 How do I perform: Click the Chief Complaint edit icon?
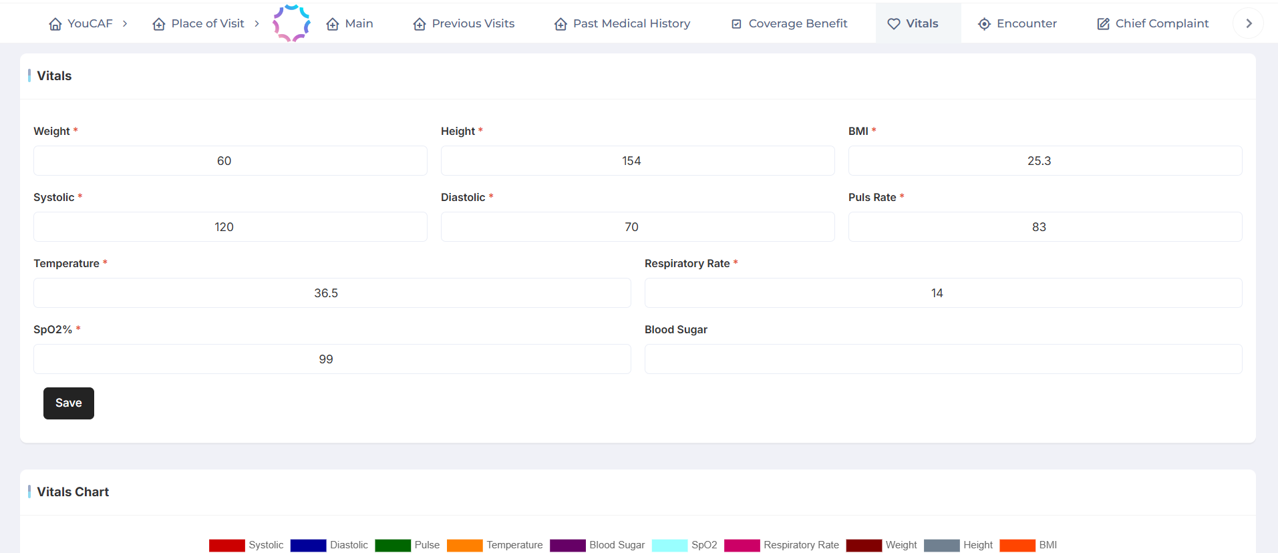(x=1103, y=24)
